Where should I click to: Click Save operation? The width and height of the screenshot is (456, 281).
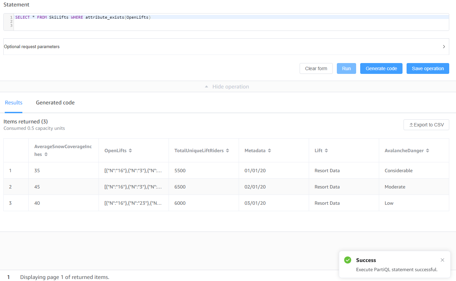point(428,68)
